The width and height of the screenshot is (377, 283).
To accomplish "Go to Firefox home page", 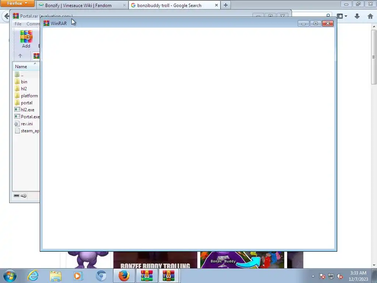I will pyautogui.click(x=370, y=16).
